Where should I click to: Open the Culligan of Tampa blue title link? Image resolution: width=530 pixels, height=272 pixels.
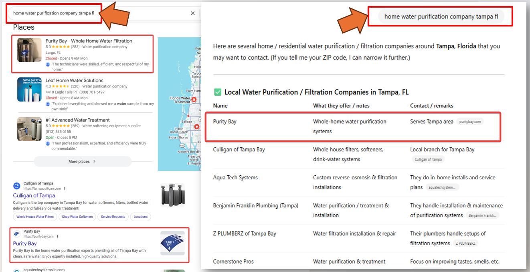34,196
